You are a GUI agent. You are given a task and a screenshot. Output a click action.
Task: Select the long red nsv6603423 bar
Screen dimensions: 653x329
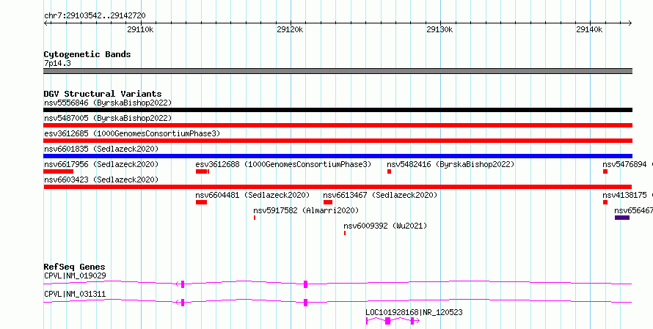point(338,187)
